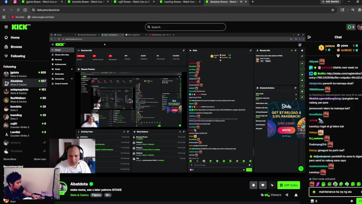Click the heart follow button
The width and height of the screenshot is (362, 204).
tap(263, 185)
